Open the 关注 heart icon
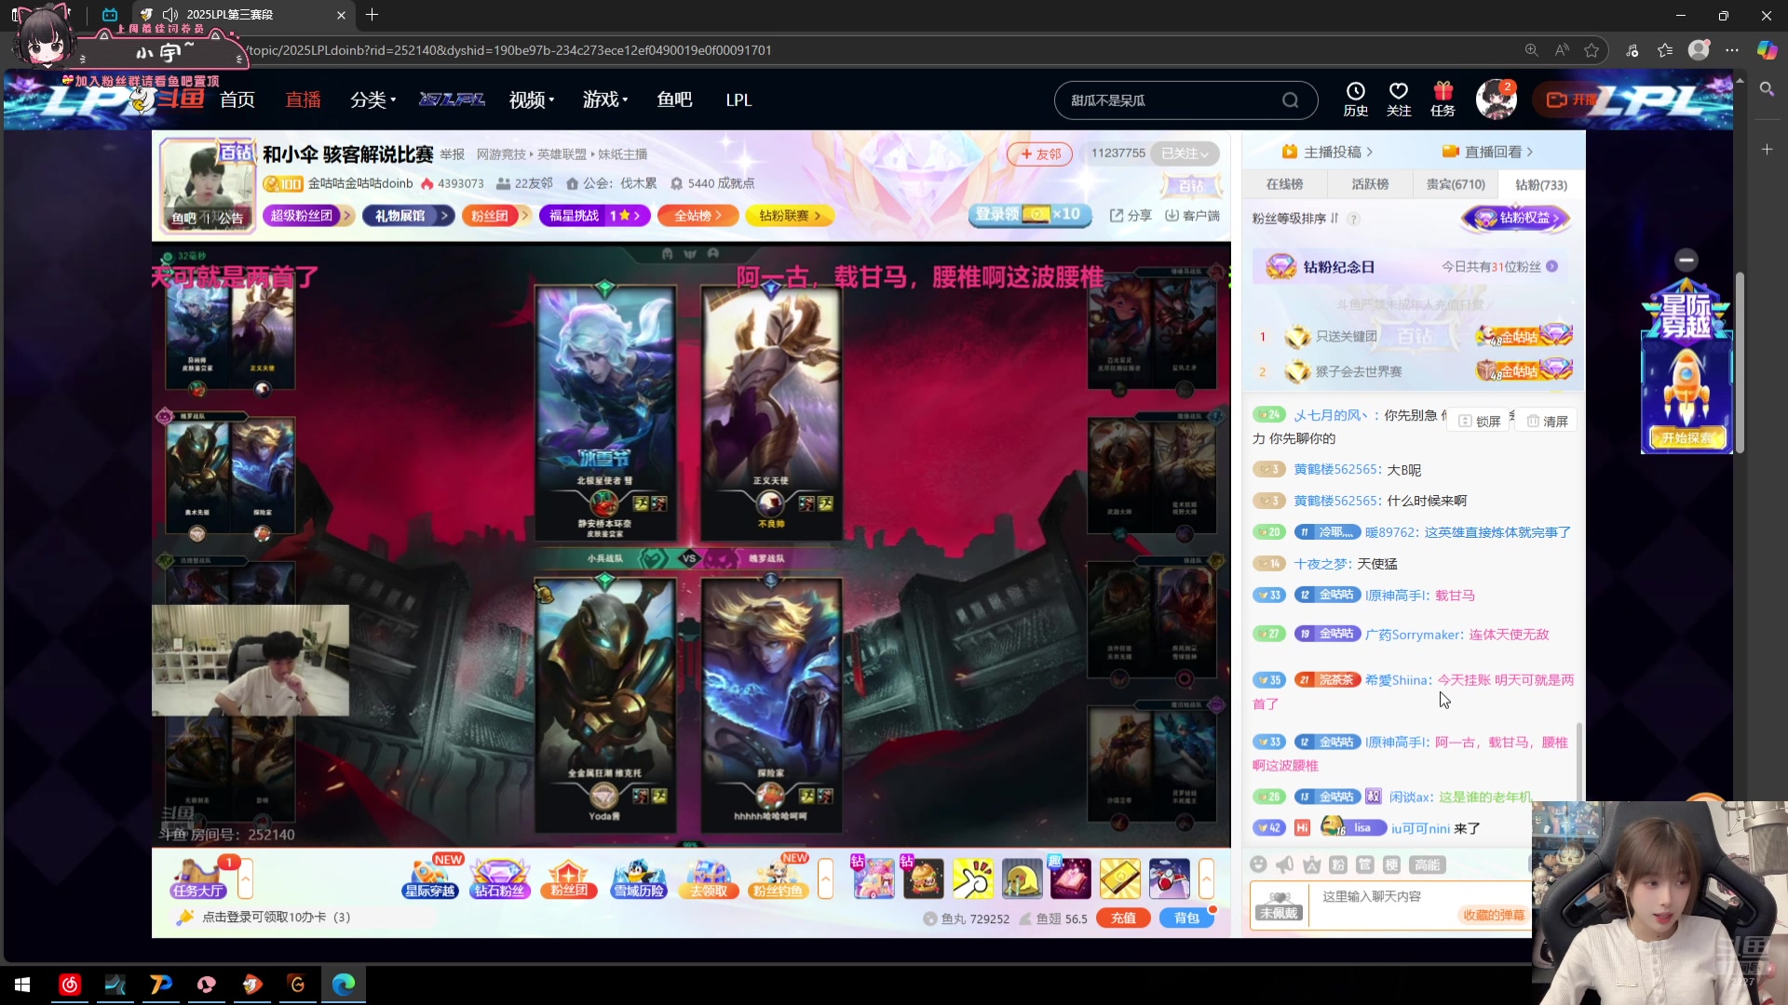The height and width of the screenshot is (1005, 1788). tap(1399, 99)
